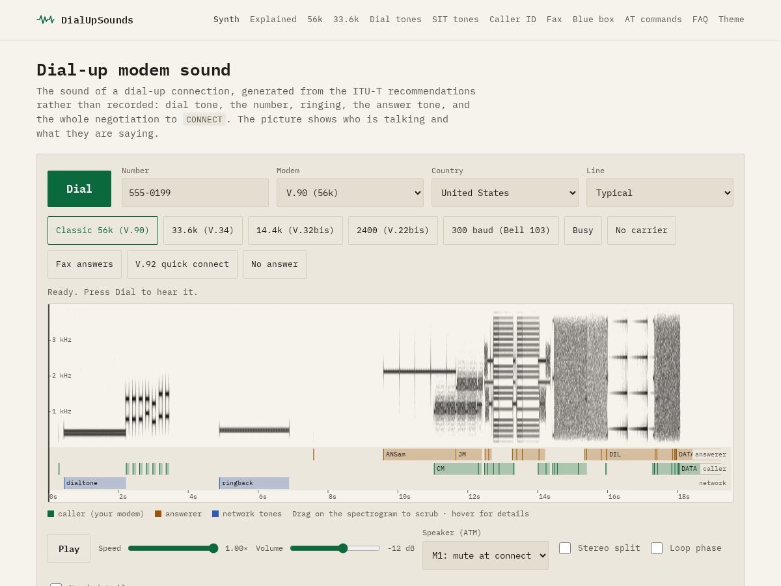The height and width of the screenshot is (586, 781).
Task: Open the 33.6k nav link
Action: pos(346,20)
